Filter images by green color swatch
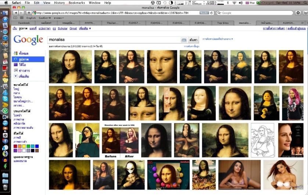This screenshot has width=308, height=195. 28,146
